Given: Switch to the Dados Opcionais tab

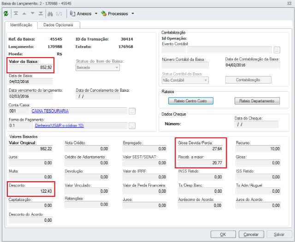Looking at the screenshot, I should [x=59, y=25].
